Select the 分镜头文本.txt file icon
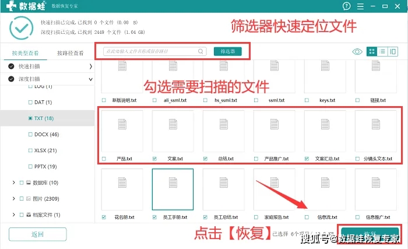 tap(376, 124)
